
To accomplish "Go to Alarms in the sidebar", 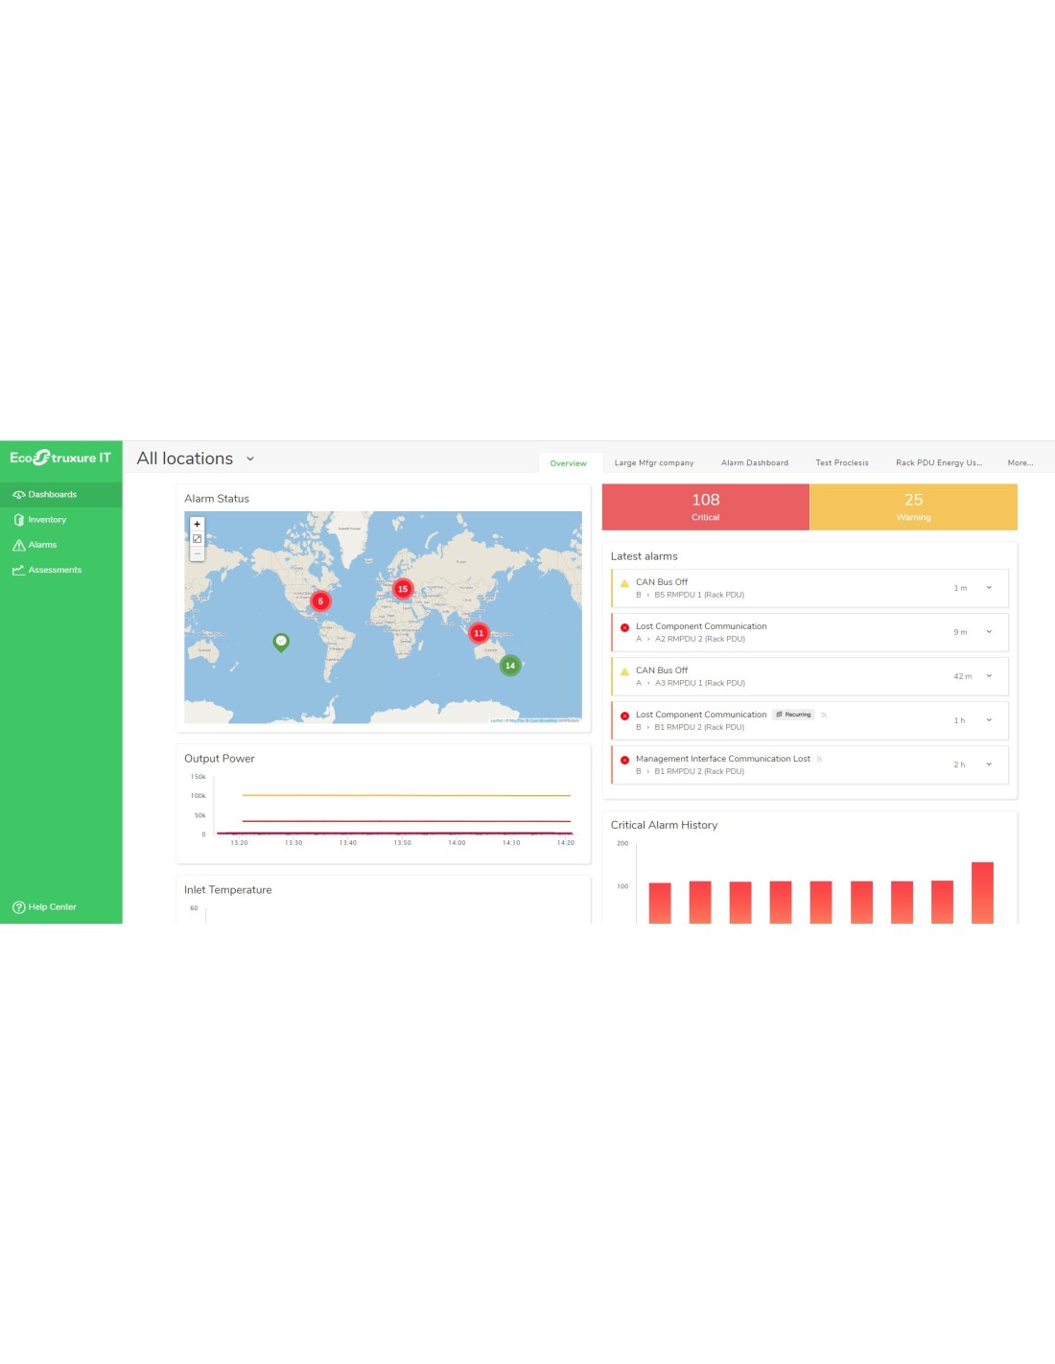I will click(x=42, y=545).
